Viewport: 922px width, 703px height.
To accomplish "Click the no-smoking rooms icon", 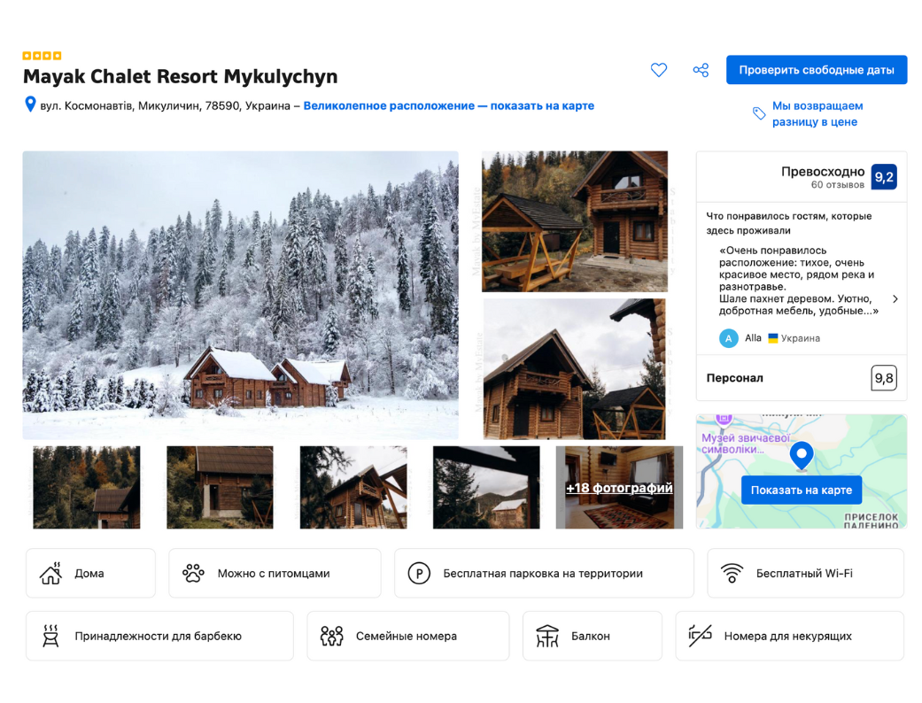I will tap(700, 636).
